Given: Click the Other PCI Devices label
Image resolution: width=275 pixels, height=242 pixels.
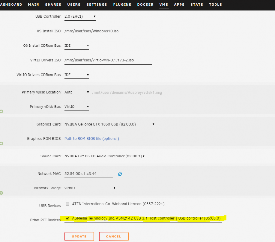Looking at the screenshot, I should [46, 220].
